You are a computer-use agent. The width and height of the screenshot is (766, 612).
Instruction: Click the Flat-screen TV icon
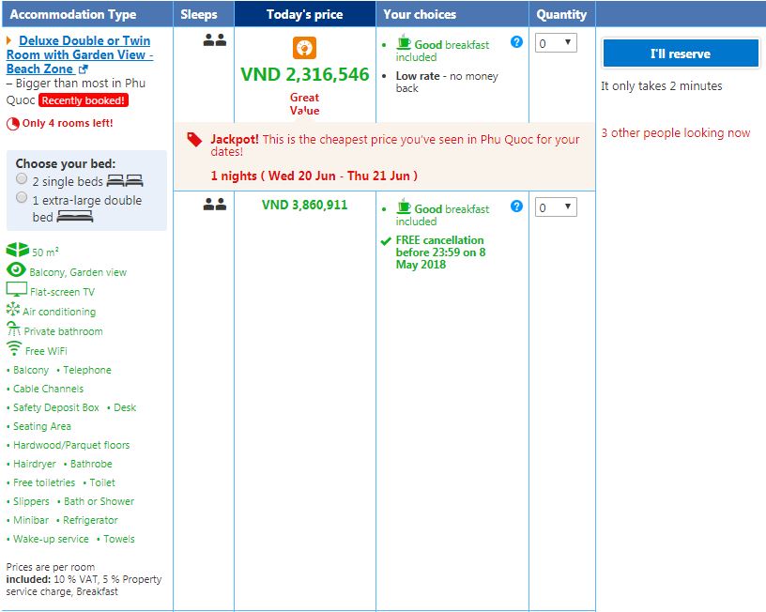click(x=16, y=290)
